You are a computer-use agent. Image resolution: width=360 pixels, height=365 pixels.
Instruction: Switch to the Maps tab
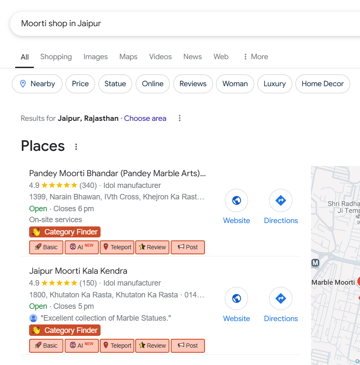128,57
